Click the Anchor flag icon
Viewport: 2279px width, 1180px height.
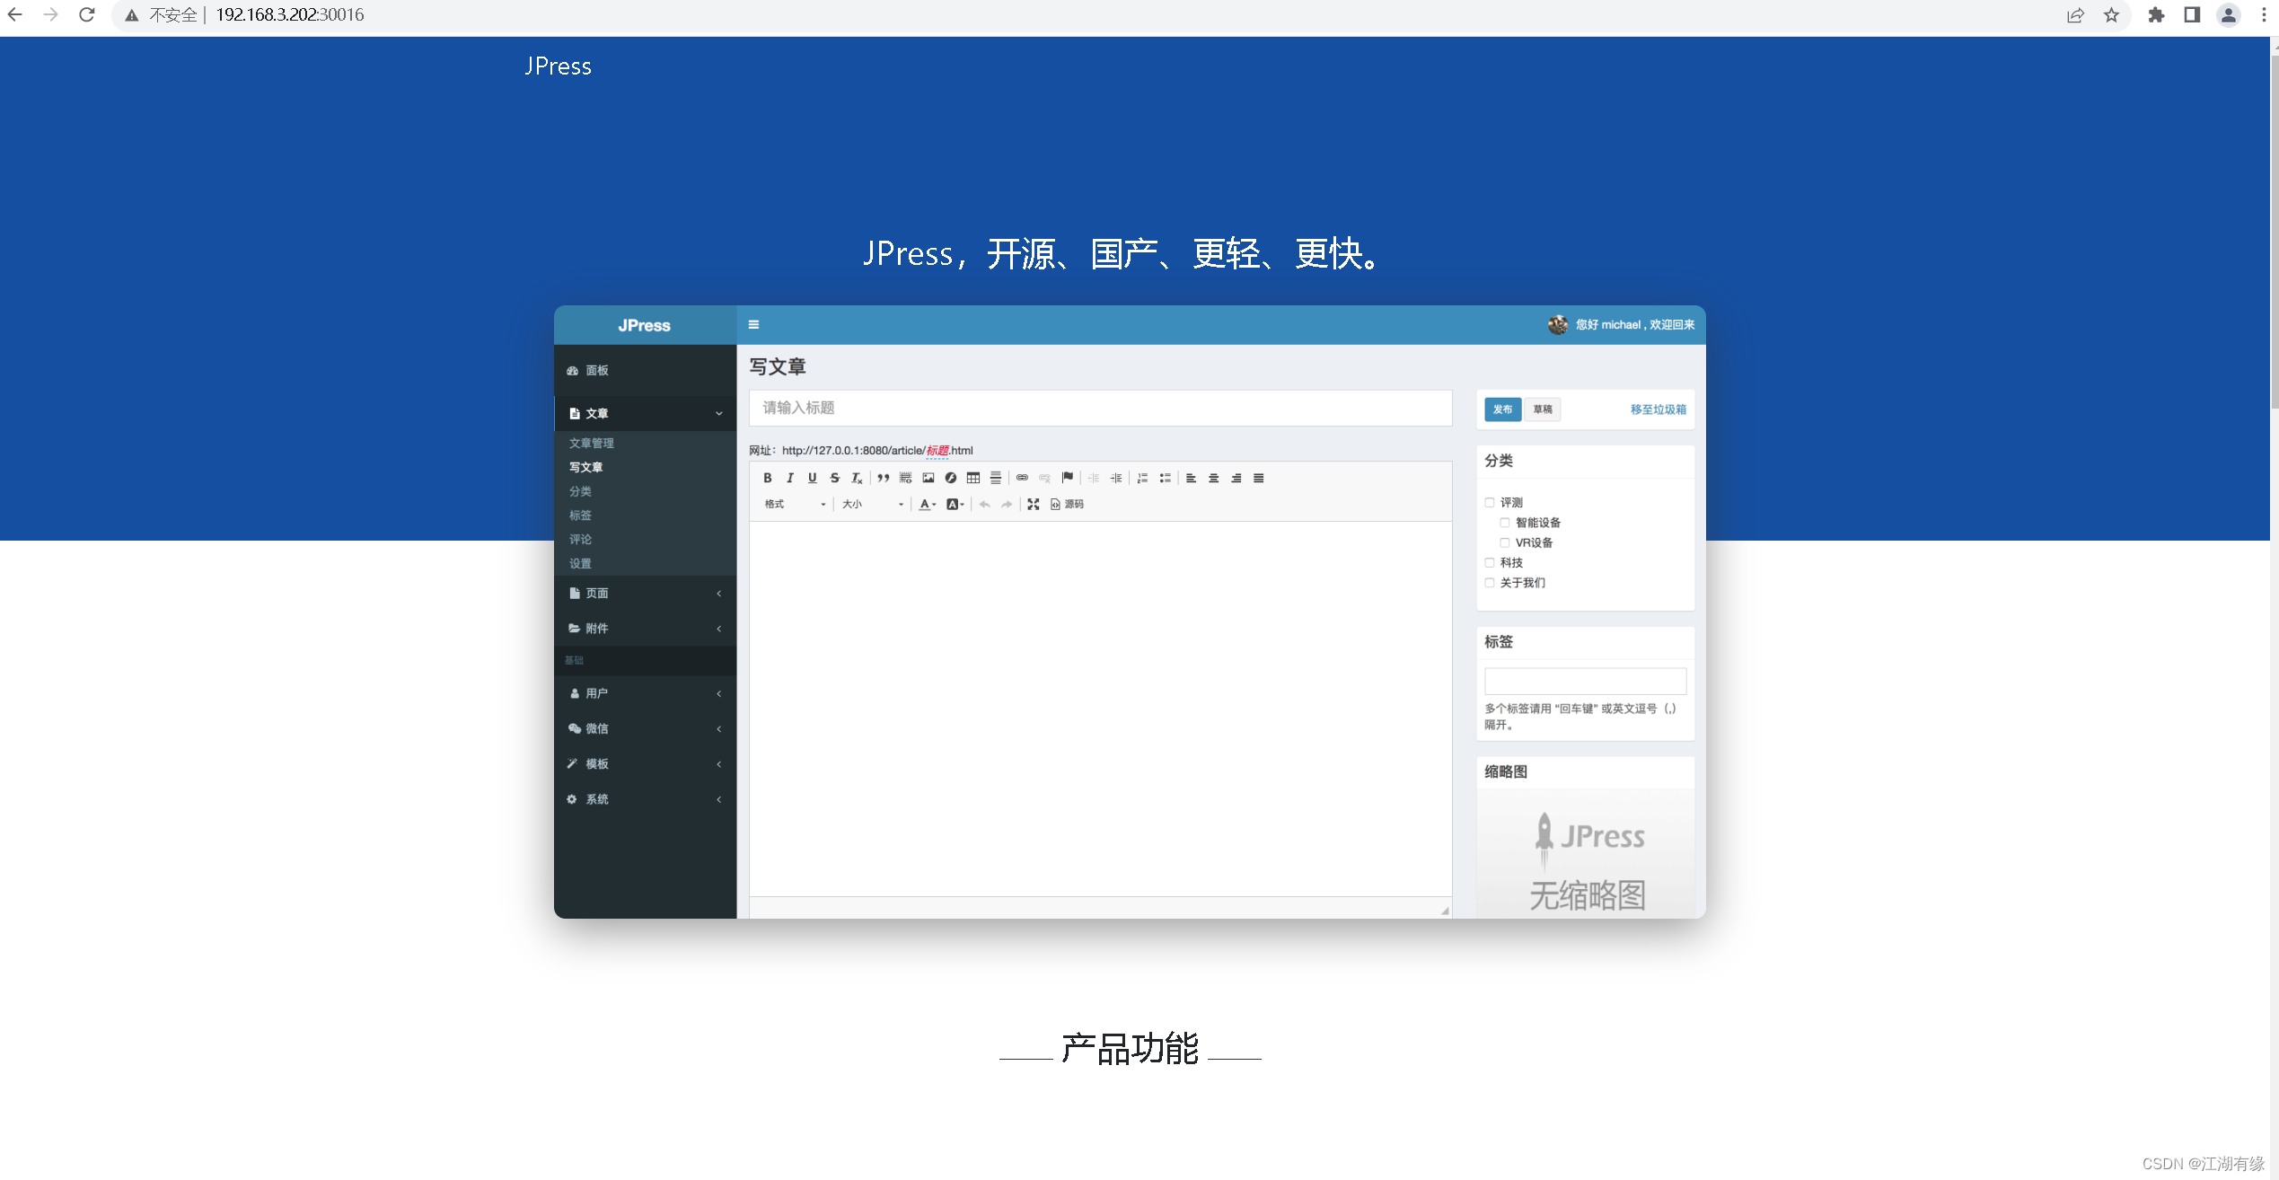coord(1068,478)
